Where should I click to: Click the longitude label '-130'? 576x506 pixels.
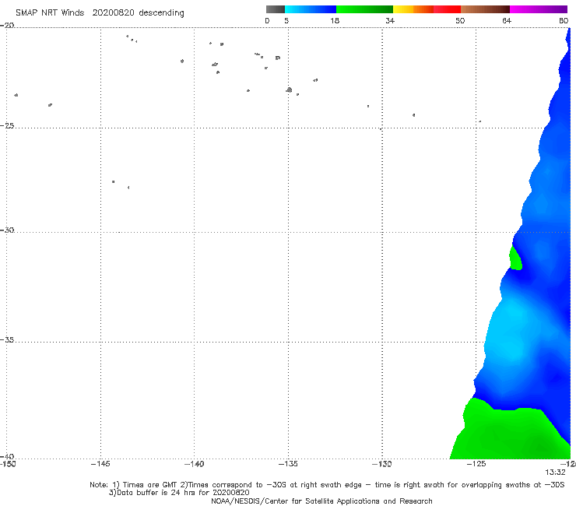pos(382,464)
